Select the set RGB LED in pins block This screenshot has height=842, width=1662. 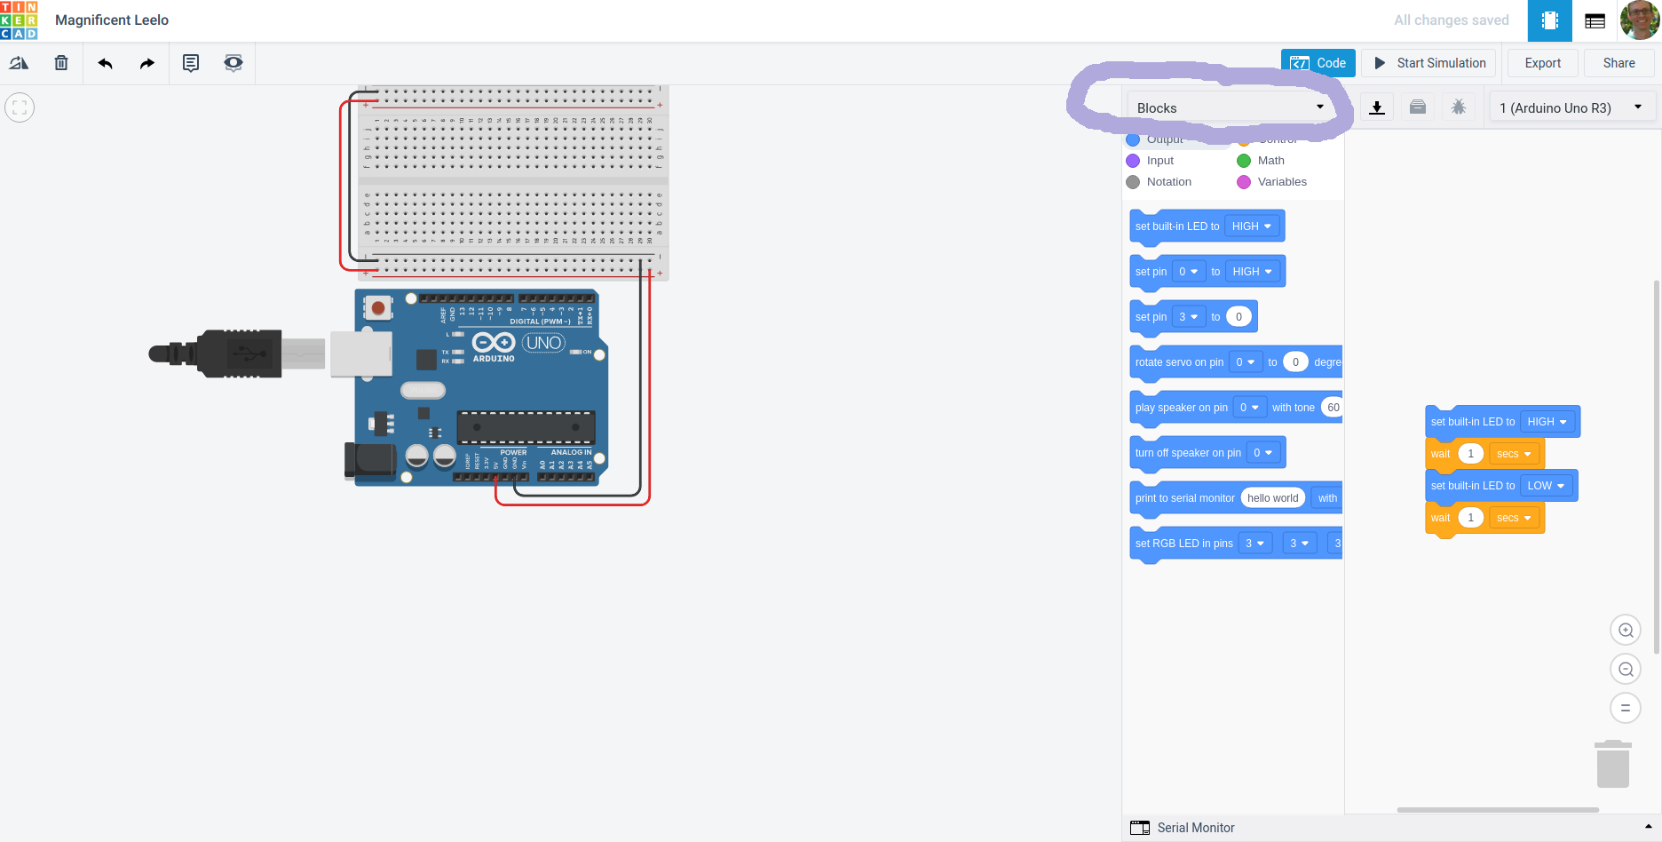1184,544
